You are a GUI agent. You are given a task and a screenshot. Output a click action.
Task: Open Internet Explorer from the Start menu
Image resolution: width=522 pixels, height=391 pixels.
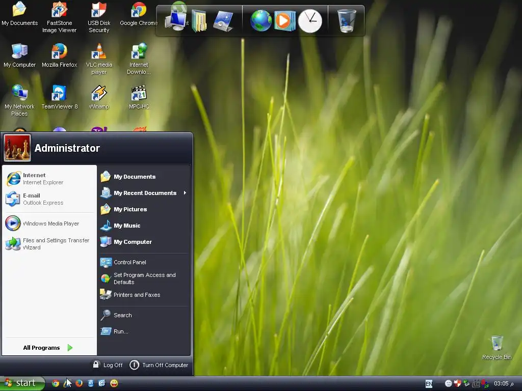coord(49,179)
